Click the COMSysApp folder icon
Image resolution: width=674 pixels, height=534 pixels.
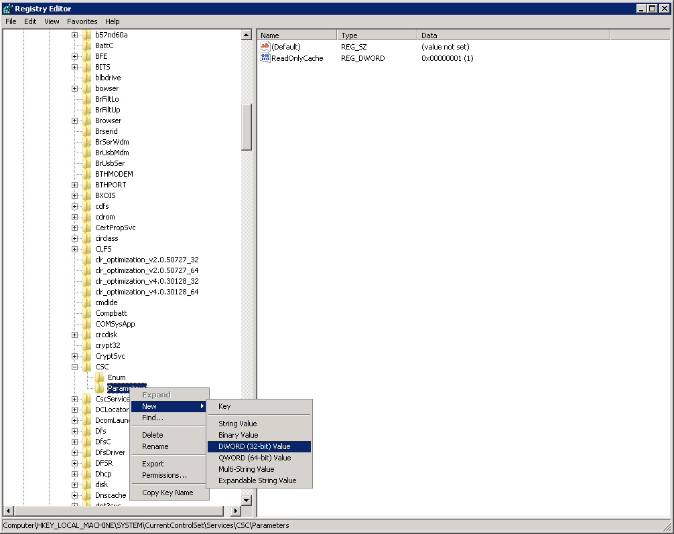coord(87,324)
